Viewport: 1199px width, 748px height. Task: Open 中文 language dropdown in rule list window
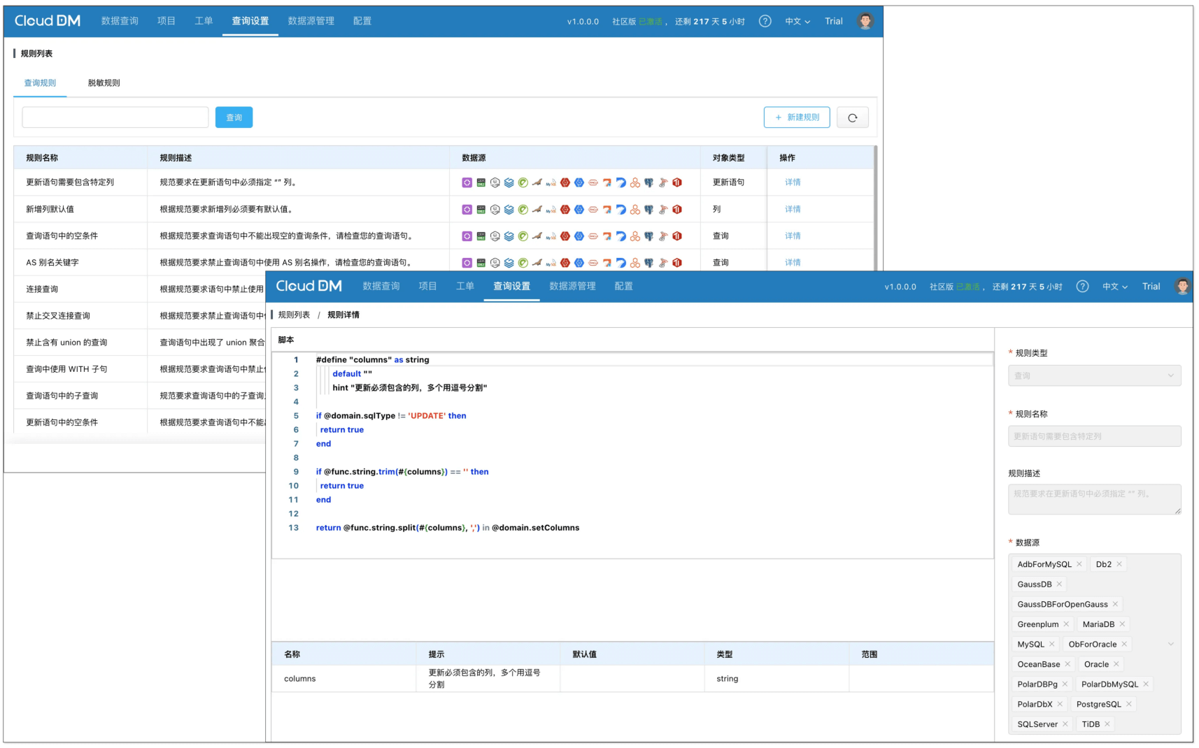[x=797, y=22]
